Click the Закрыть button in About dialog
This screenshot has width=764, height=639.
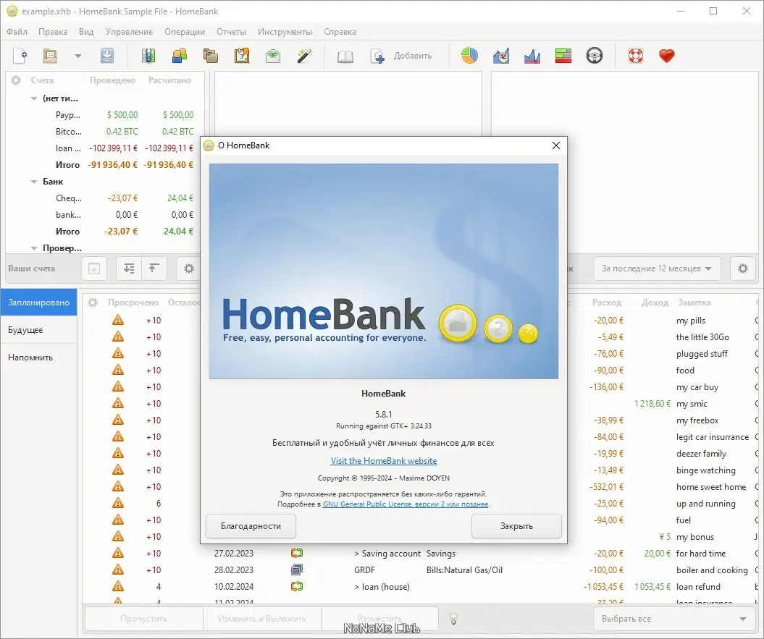pos(516,526)
